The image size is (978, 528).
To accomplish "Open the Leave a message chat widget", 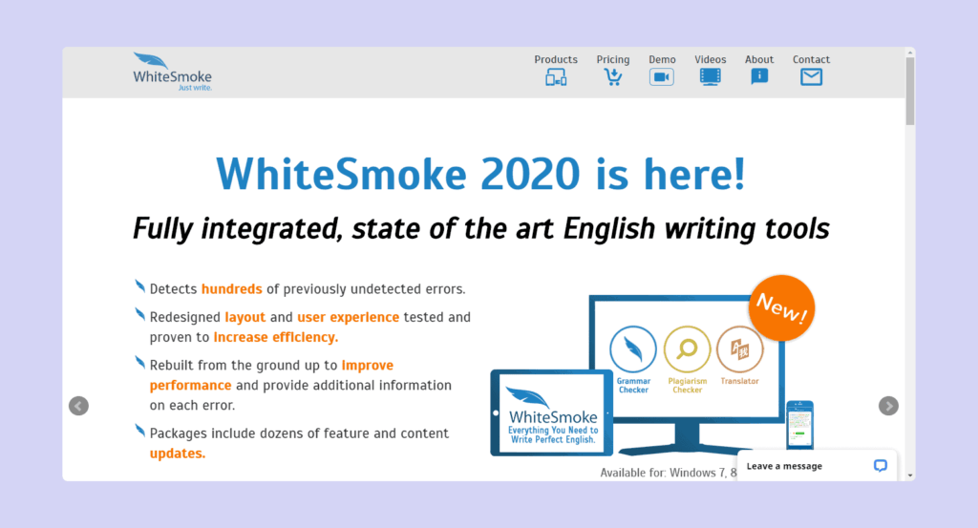I will tap(784, 466).
